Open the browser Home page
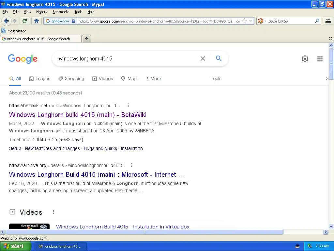Image resolution: width=334 pixels, height=251 pixels. pyautogui.click(x=37, y=21)
